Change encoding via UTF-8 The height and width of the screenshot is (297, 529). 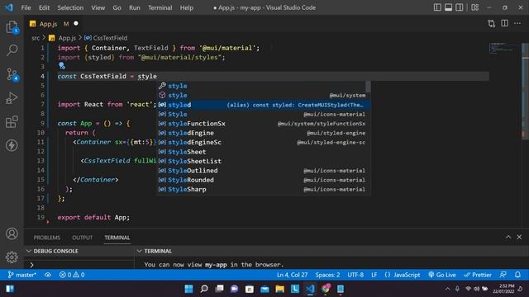pos(355,275)
